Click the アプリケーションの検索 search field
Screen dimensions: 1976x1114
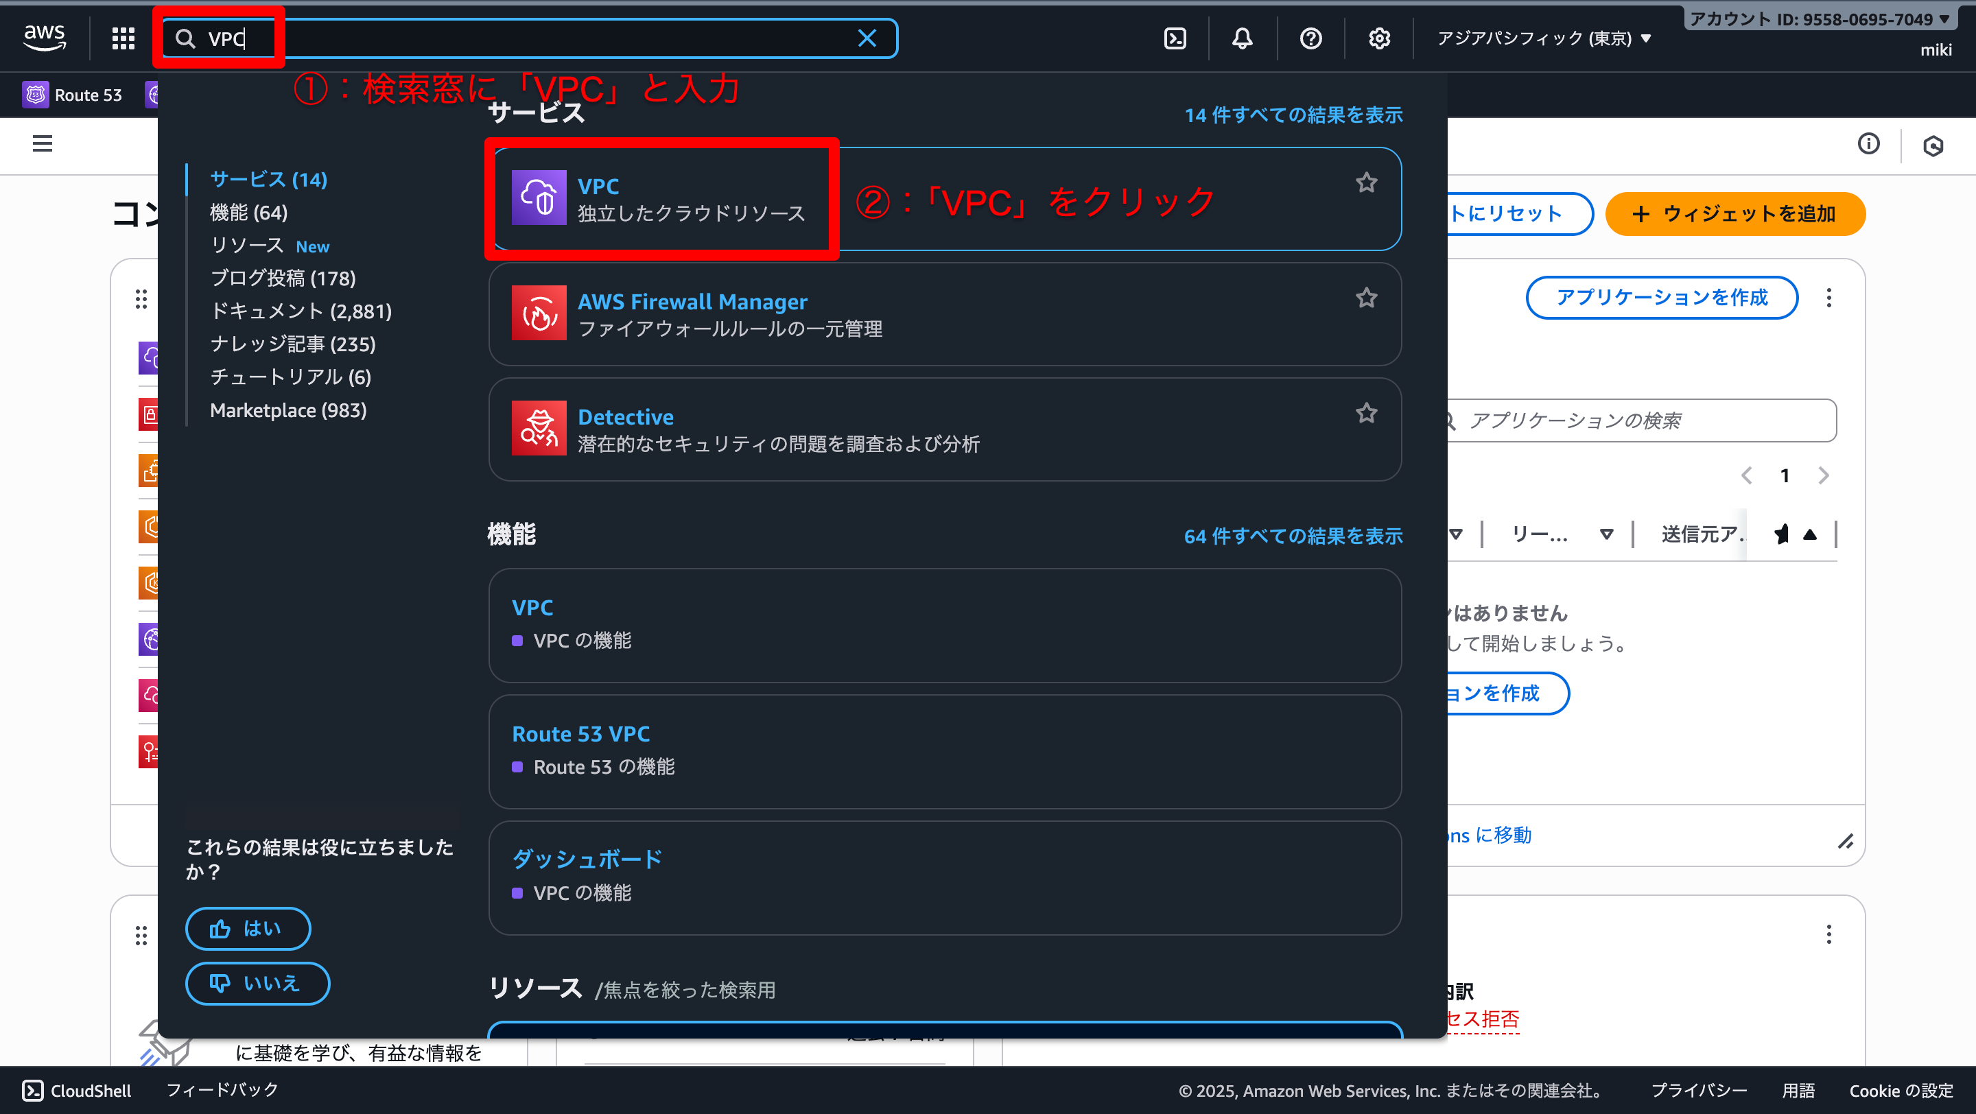click(x=1642, y=420)
